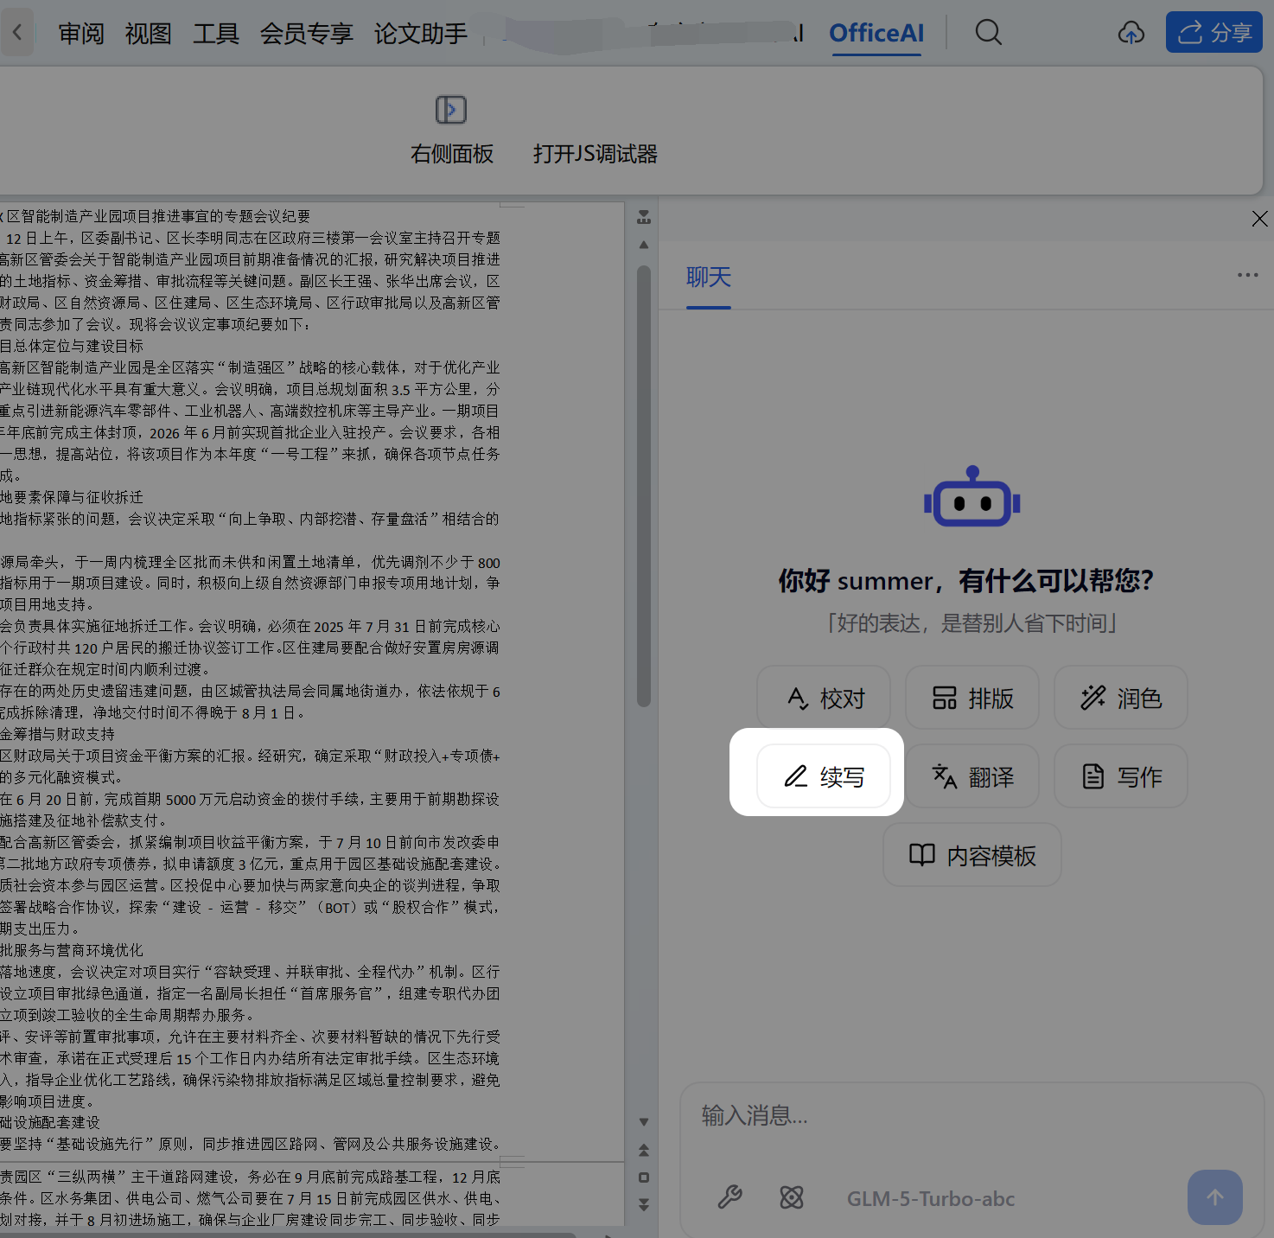Open the 视图 ribbon tab
Screen dimensions: 1274x1238
tap(149, 34)
